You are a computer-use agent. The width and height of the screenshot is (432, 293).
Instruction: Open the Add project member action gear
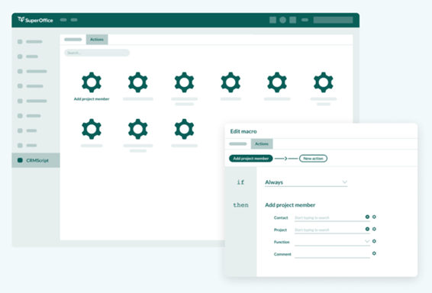[x=92, y=82]
